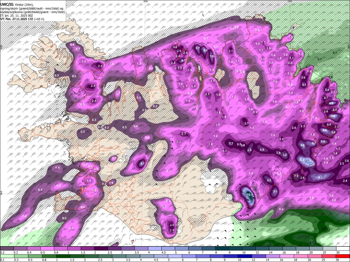The width and height of the screenshot is (350, 262).
Task: Click the '10.5' precipitation maximum value
Action: point(250,195)
